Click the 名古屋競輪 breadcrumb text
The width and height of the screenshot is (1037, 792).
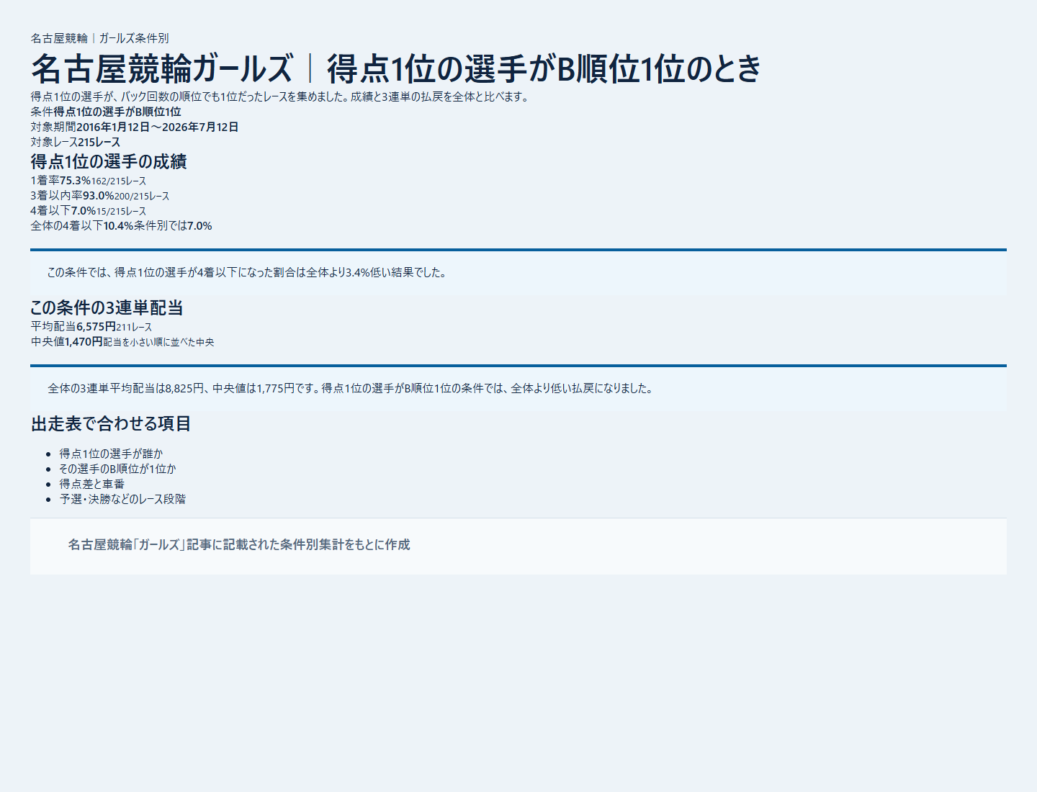click(59, 38)
